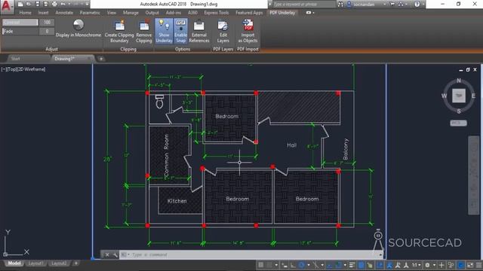Adjust the Contrast slider
The image size is (483, 271).
pos(20,22)
